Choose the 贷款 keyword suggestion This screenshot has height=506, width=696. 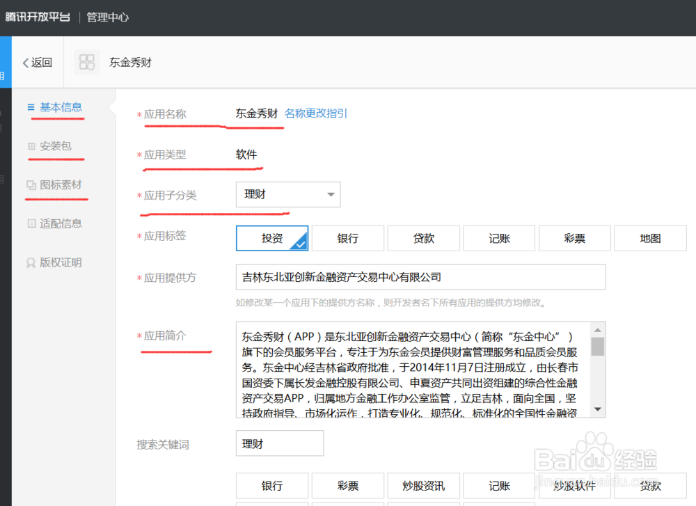tap(650, 486)
